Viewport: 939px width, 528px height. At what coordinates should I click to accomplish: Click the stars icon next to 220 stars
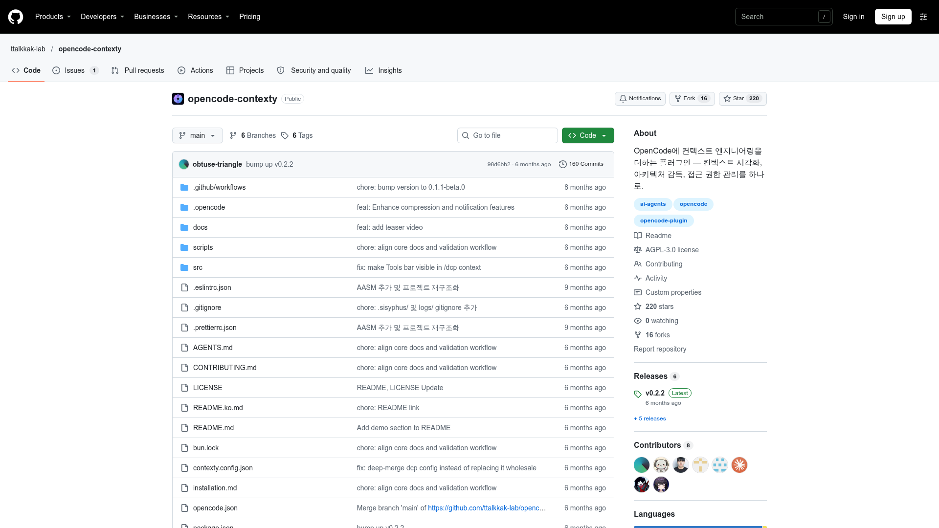pos(638,307)
